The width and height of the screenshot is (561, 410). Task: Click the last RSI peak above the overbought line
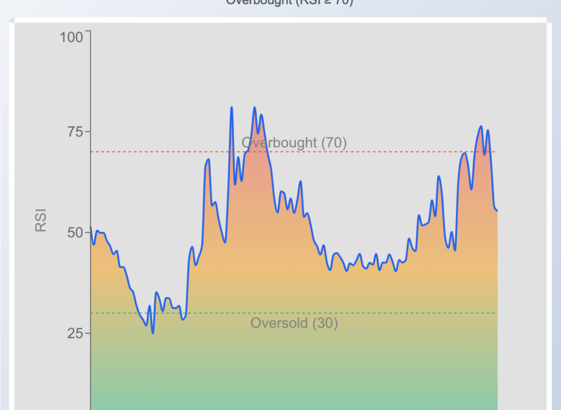point(481,126)
